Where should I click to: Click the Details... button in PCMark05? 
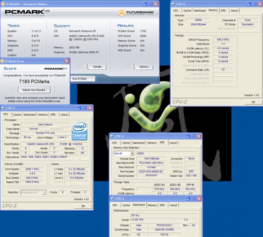point(97,66)
